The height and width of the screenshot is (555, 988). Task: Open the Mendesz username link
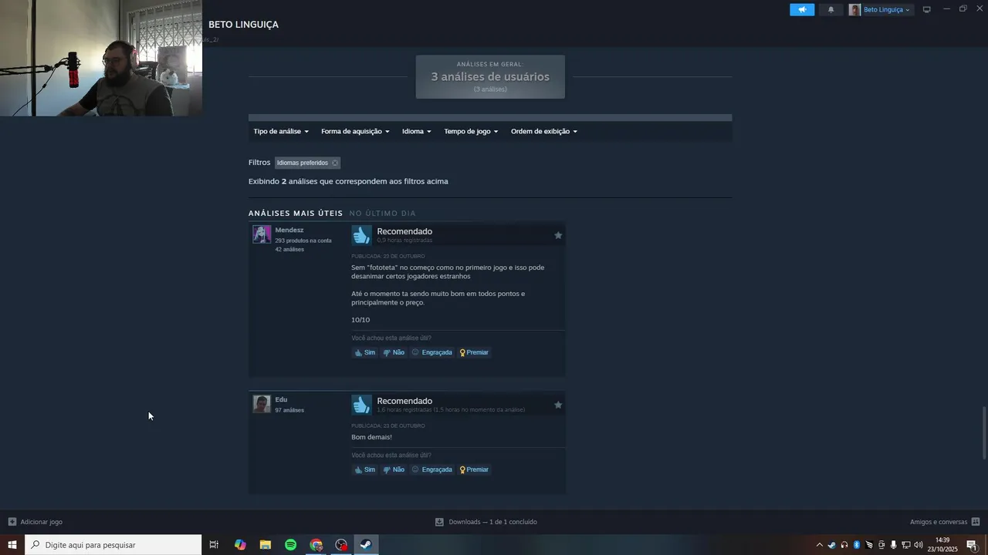click(x=289, y=230)
